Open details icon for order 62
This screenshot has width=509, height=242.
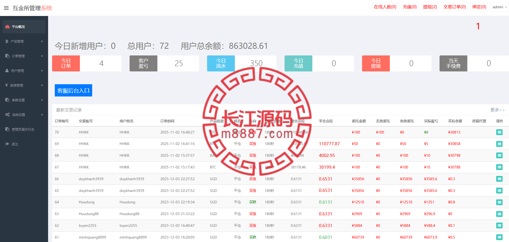point(499,225)
